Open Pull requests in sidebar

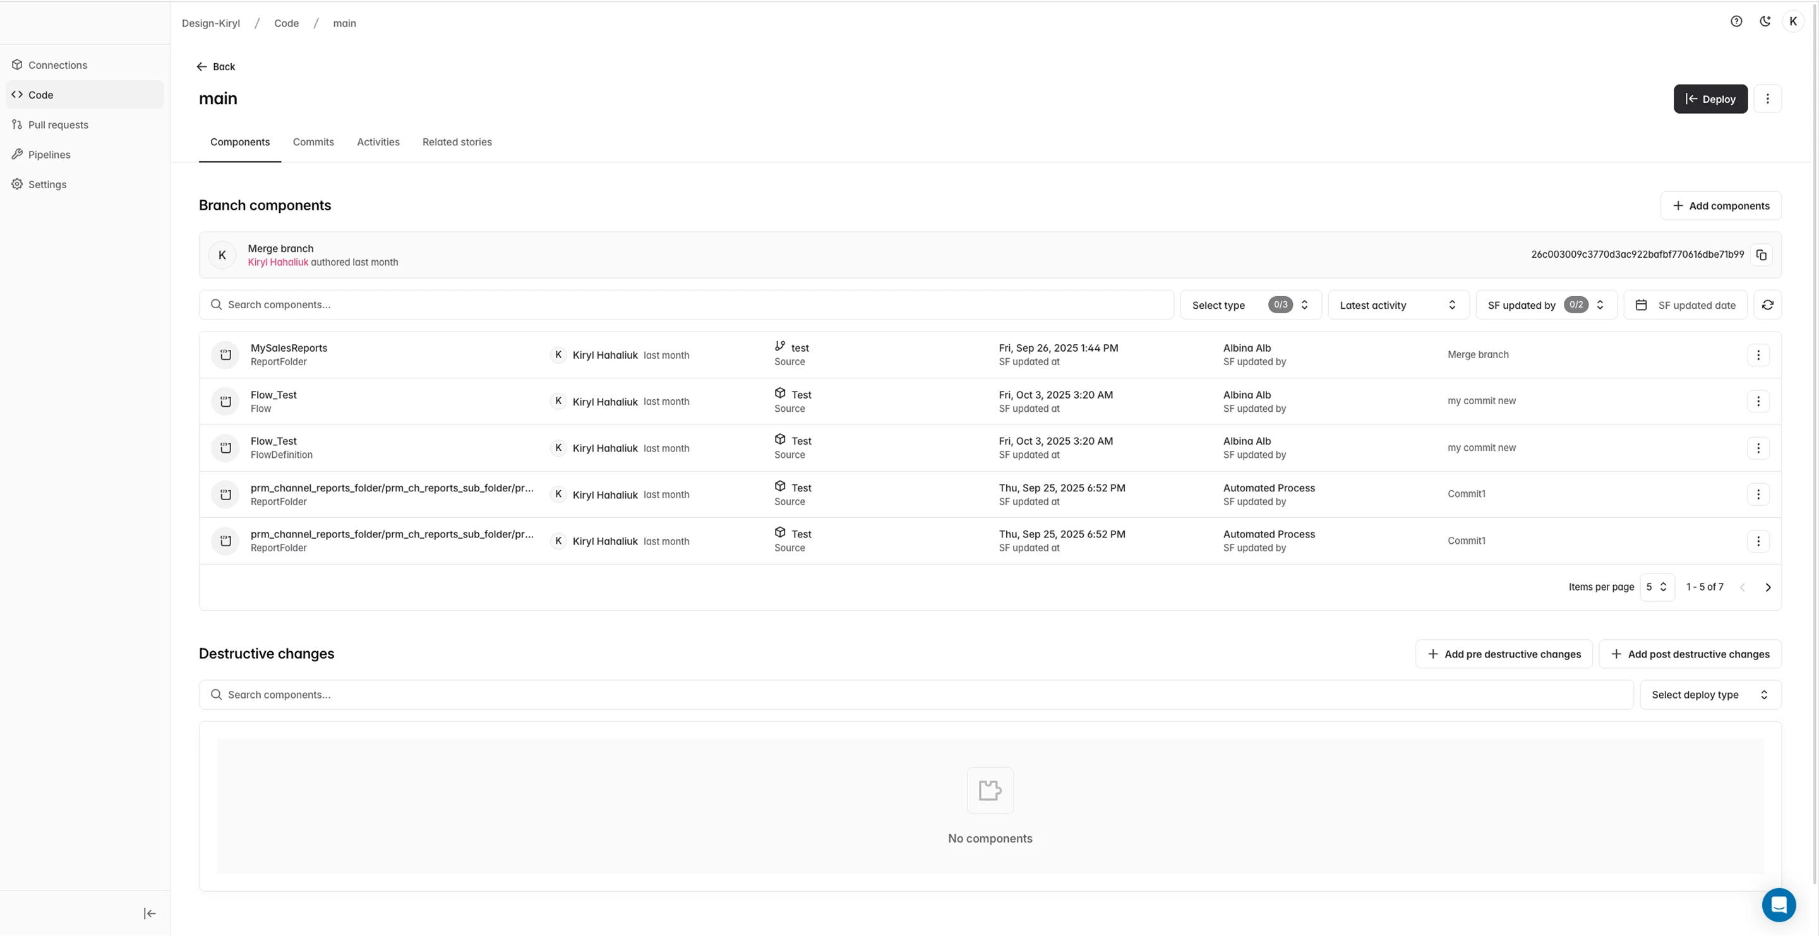coord(58,125)
